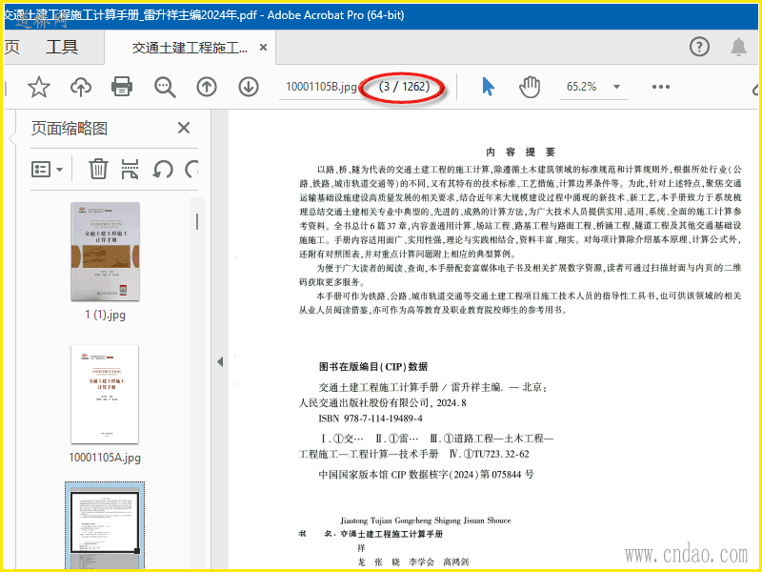Switch to the 交通土建工程施工... document tab
The height and width of the screenshot is (572, 762).
(x=190, y=47)
